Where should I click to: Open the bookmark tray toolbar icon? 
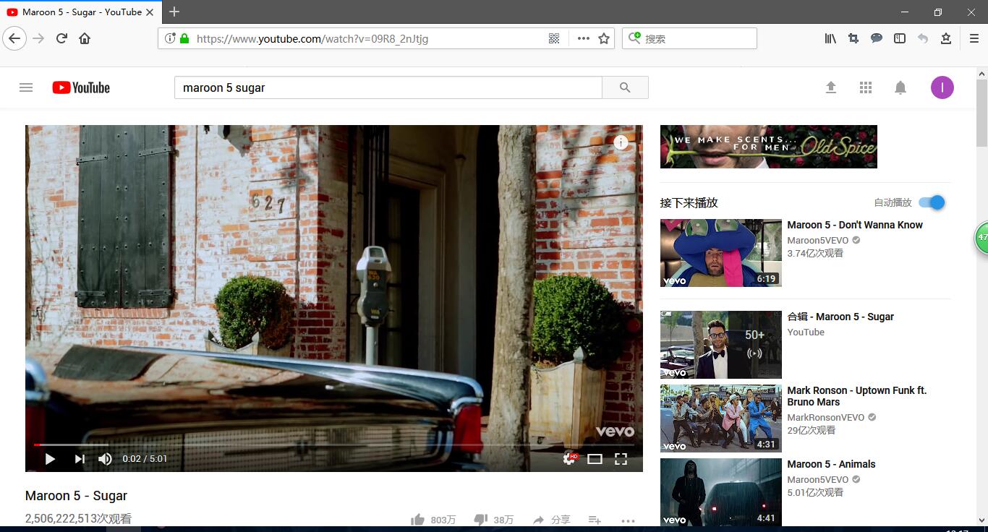[x=946, y=38]
